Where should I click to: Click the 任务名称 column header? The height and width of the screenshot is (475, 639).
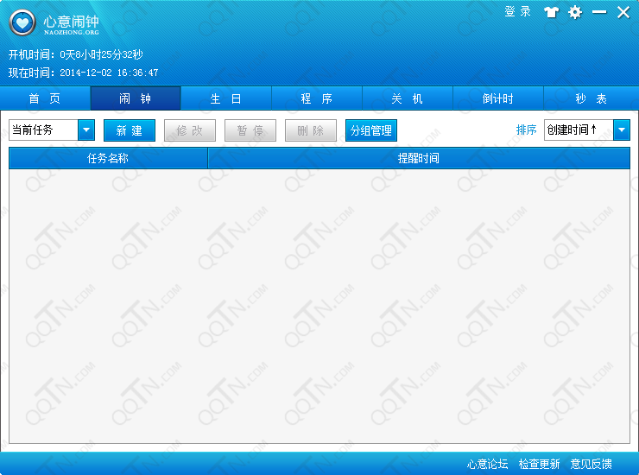(108, 159)
